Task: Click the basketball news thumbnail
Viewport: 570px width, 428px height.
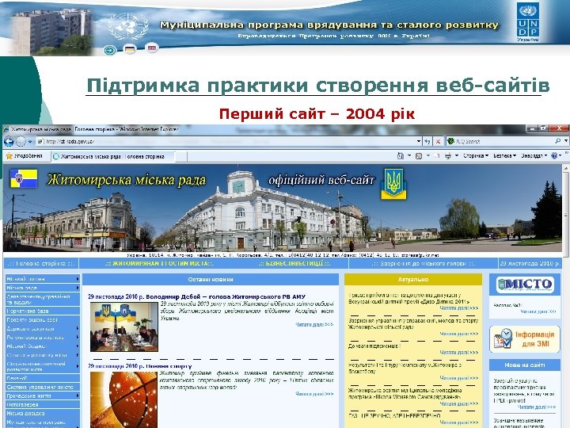Action: pyautogui.click(x=124, y=399)
